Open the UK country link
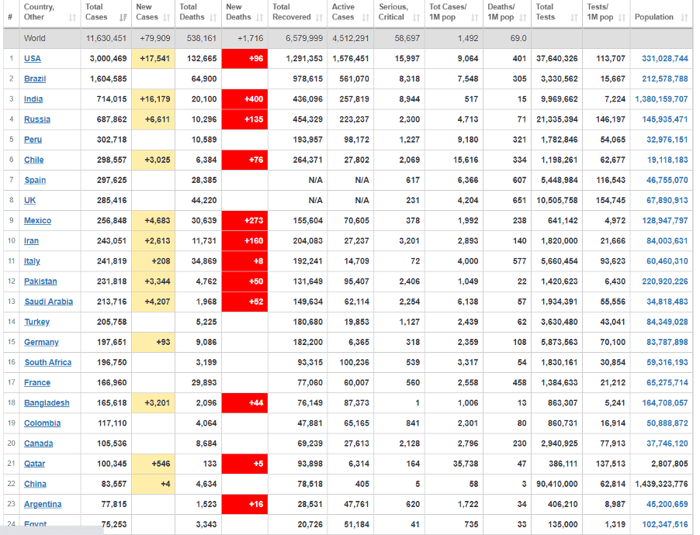Image resolution: width=700 pixels, height=535 pixels. [30, 200]
